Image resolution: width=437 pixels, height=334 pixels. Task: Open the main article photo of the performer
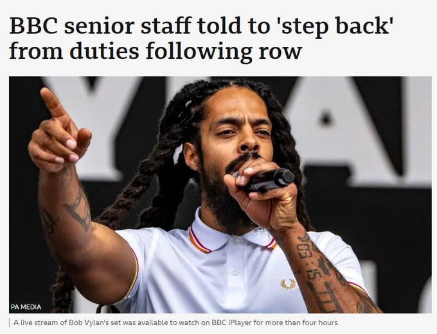220,195
